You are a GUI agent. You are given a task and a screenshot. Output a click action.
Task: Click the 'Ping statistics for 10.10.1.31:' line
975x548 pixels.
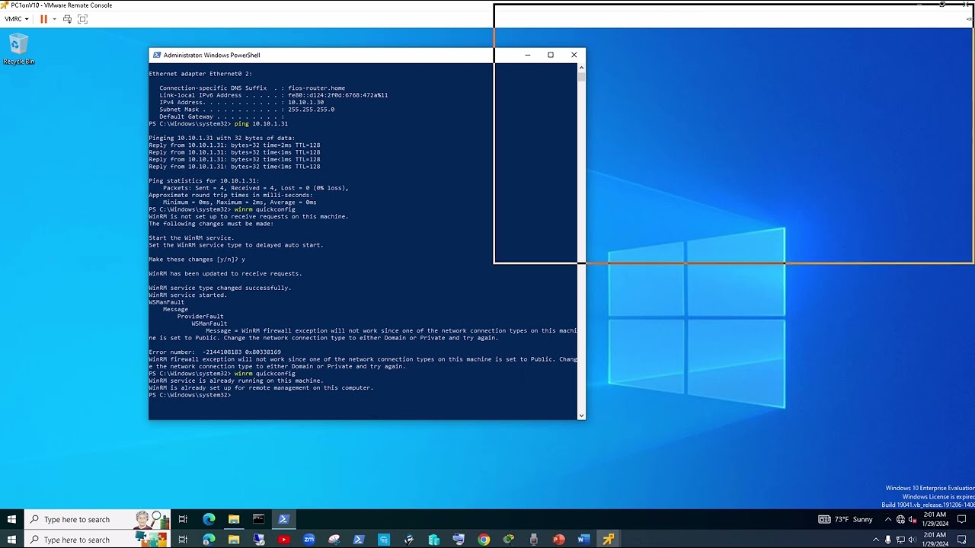pos(203,181)
